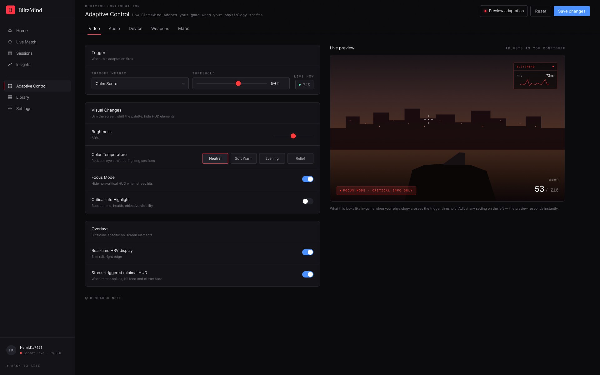Open Home in the sidebar

(x=37, y=31)
